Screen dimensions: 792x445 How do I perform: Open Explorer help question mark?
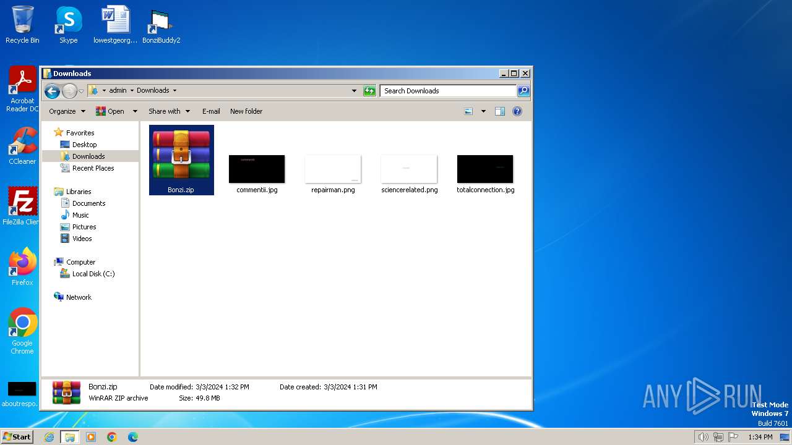tap(517, 111)
